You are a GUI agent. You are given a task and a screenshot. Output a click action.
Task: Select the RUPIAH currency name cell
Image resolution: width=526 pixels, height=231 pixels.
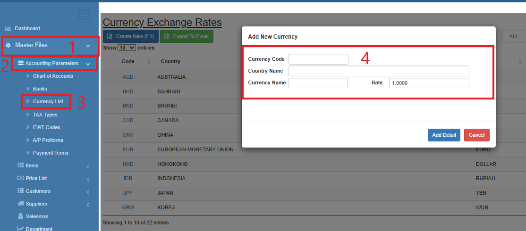(x=485, y=179)
